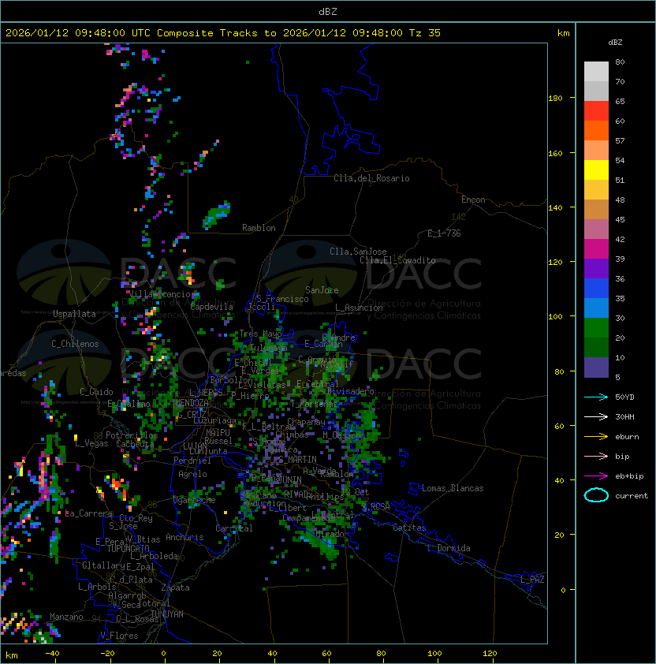This screenshot has width=656, height=664.
Task: Click the 'Encon' label on map
Action: 473,200
